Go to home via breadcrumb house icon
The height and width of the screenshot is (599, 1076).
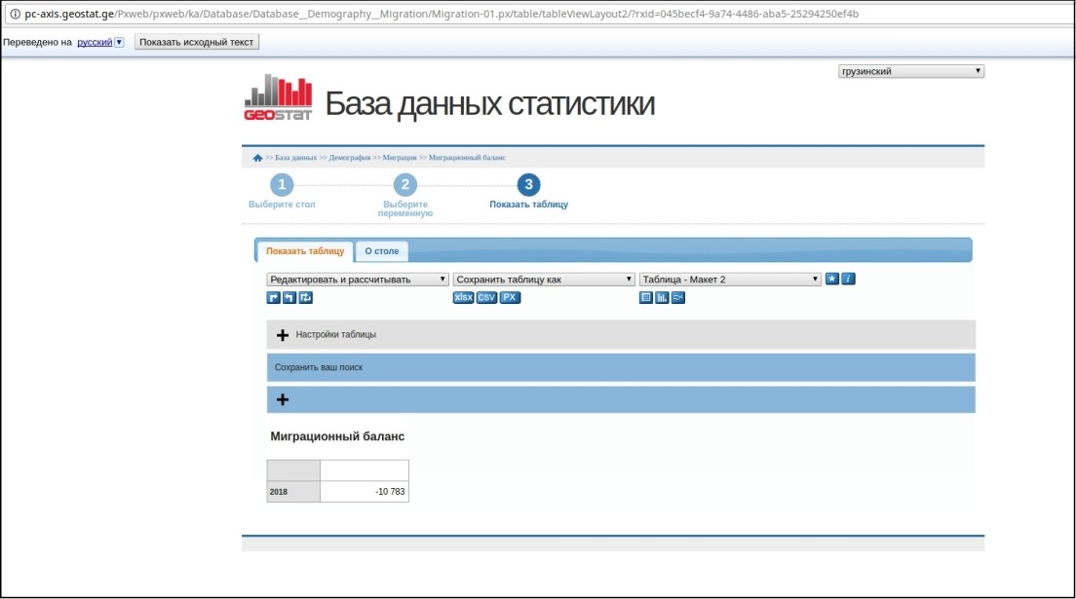click(x=257, y=158)
